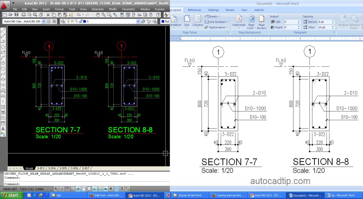Click the Indent Left input field
The image size is (363, 199).
(x=290, y=22)
